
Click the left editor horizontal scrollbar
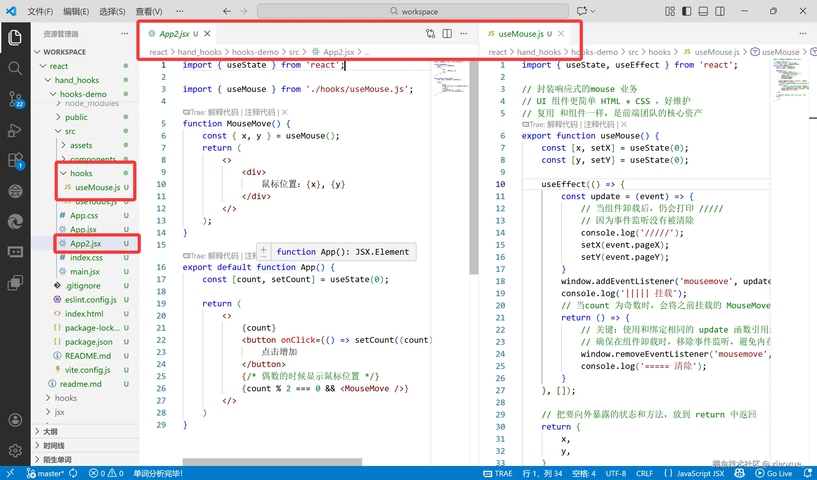272,461
